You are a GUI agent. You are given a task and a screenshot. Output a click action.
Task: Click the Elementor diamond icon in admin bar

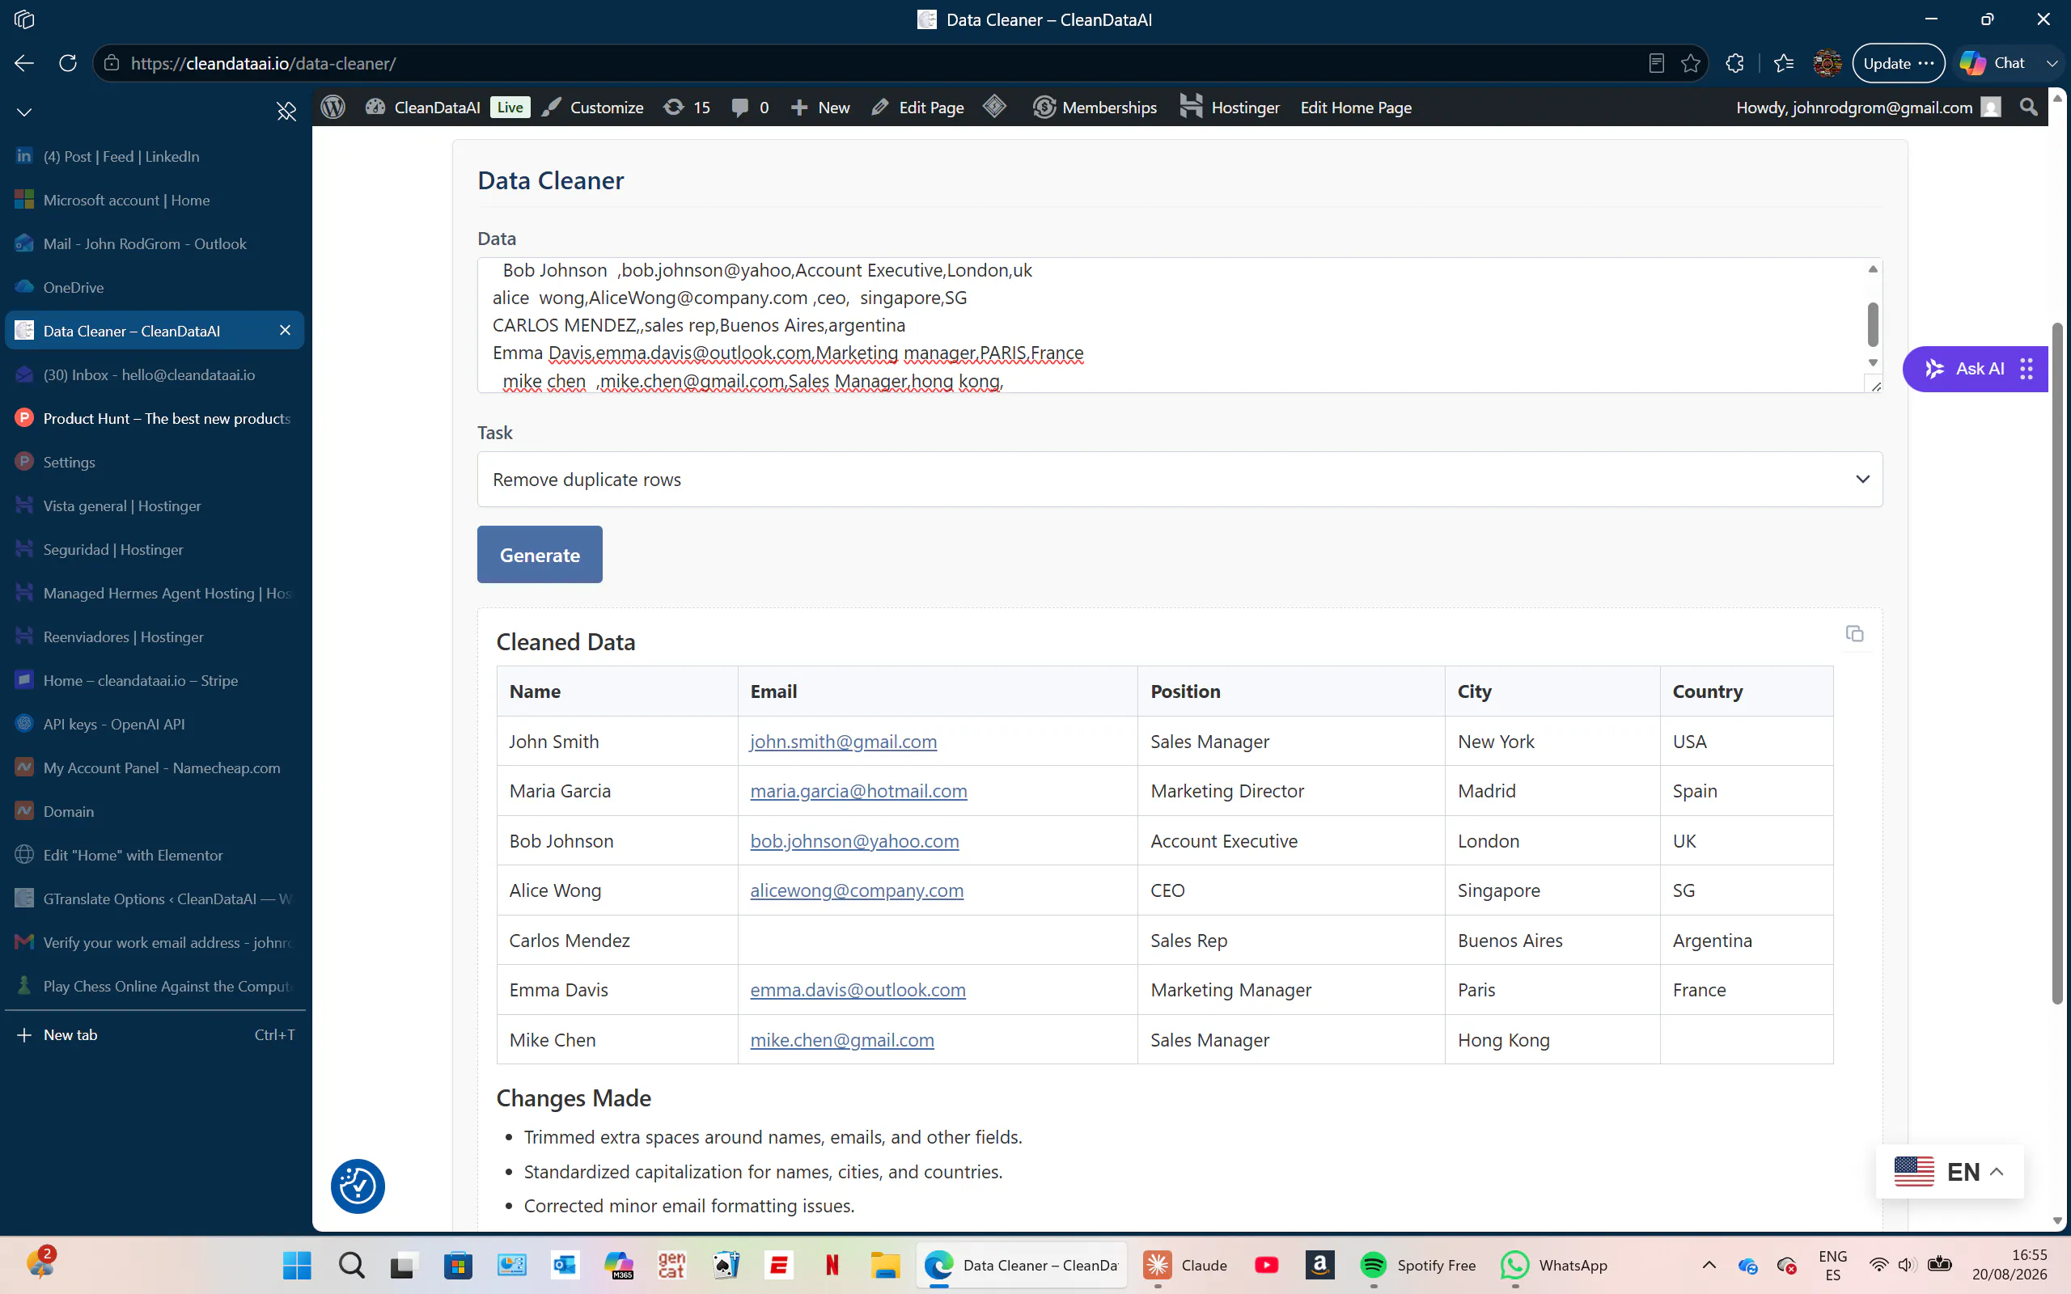point(994,107)
